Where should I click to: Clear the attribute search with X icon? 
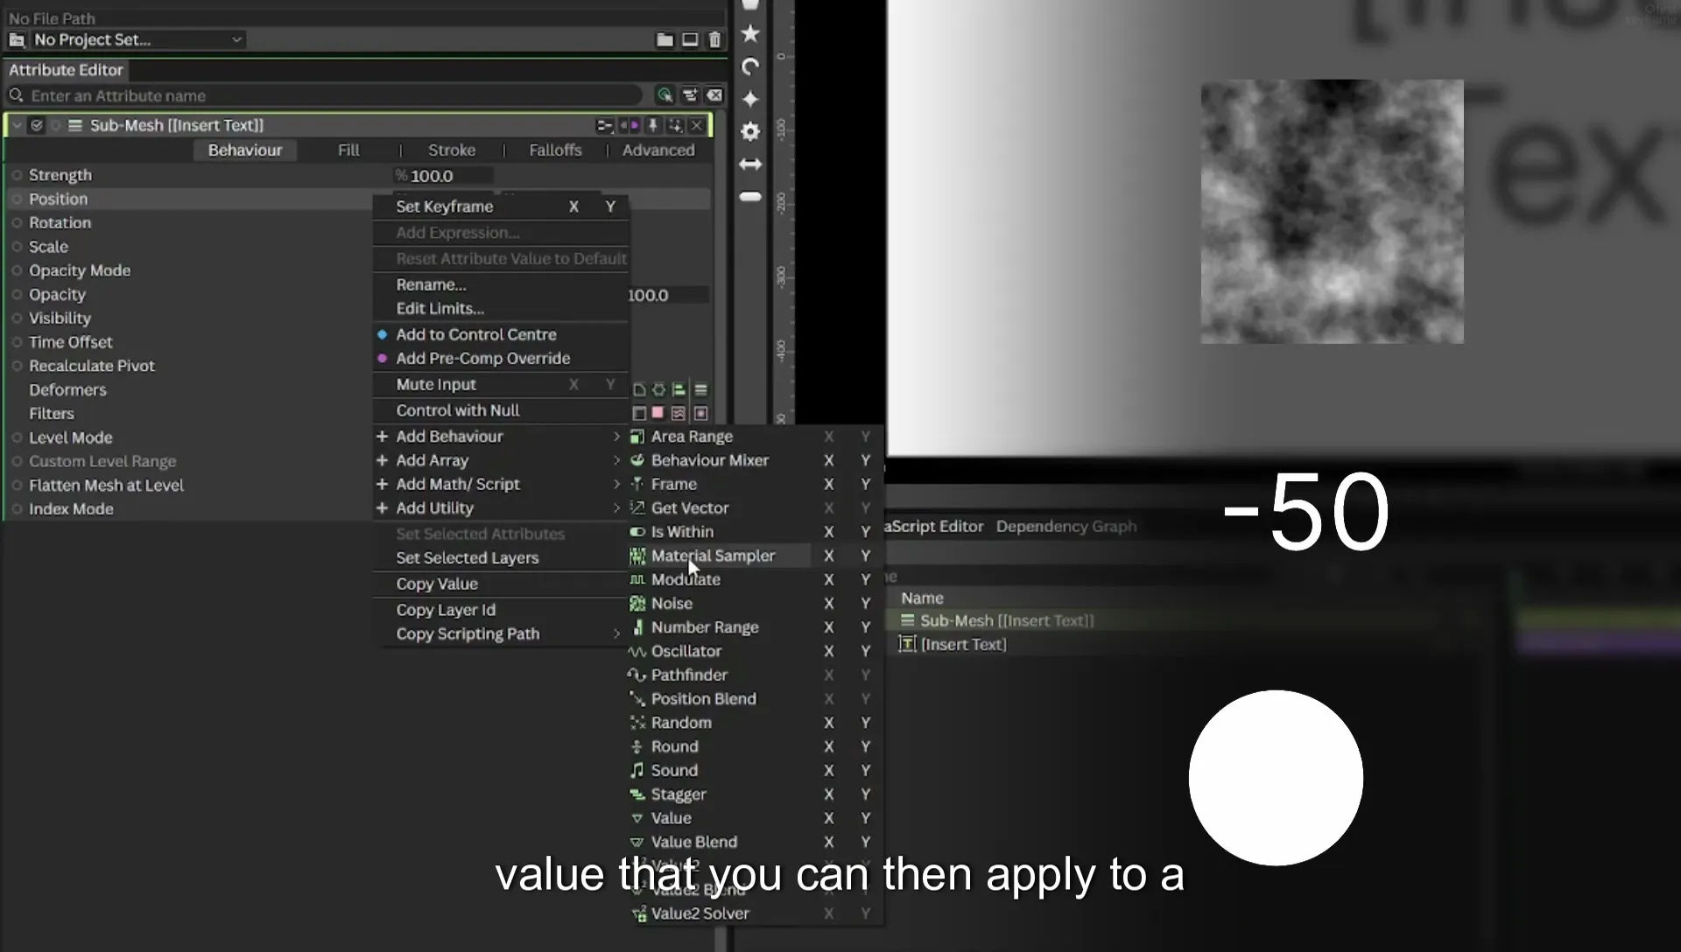(x=714, y=95)
